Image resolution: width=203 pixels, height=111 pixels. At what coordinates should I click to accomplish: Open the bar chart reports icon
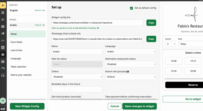3,47
